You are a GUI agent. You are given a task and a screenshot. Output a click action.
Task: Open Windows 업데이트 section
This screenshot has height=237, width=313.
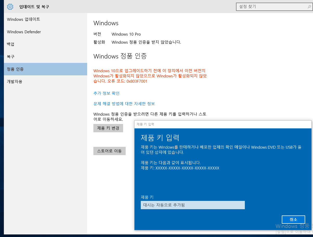[x=46, y=19]
